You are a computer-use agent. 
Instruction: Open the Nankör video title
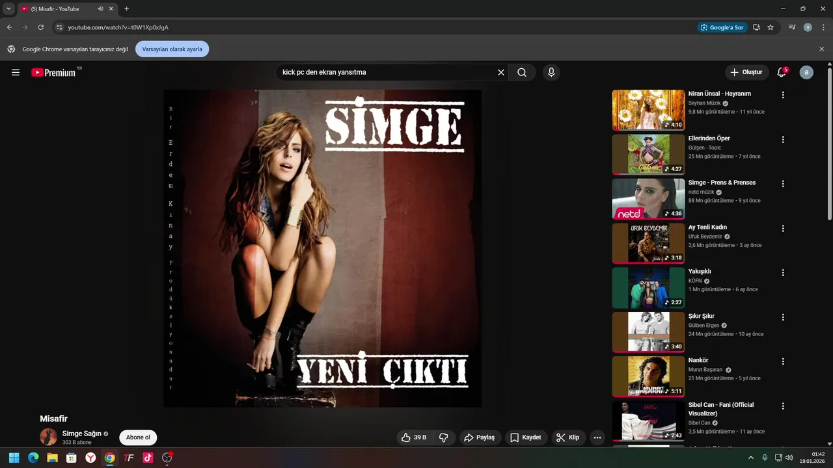tap(698, 360)
